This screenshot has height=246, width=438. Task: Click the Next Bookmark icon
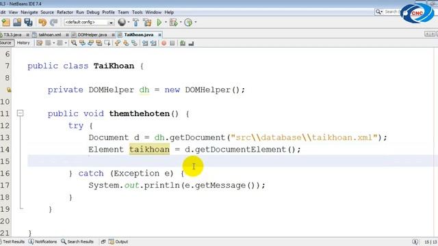point(126,43)
